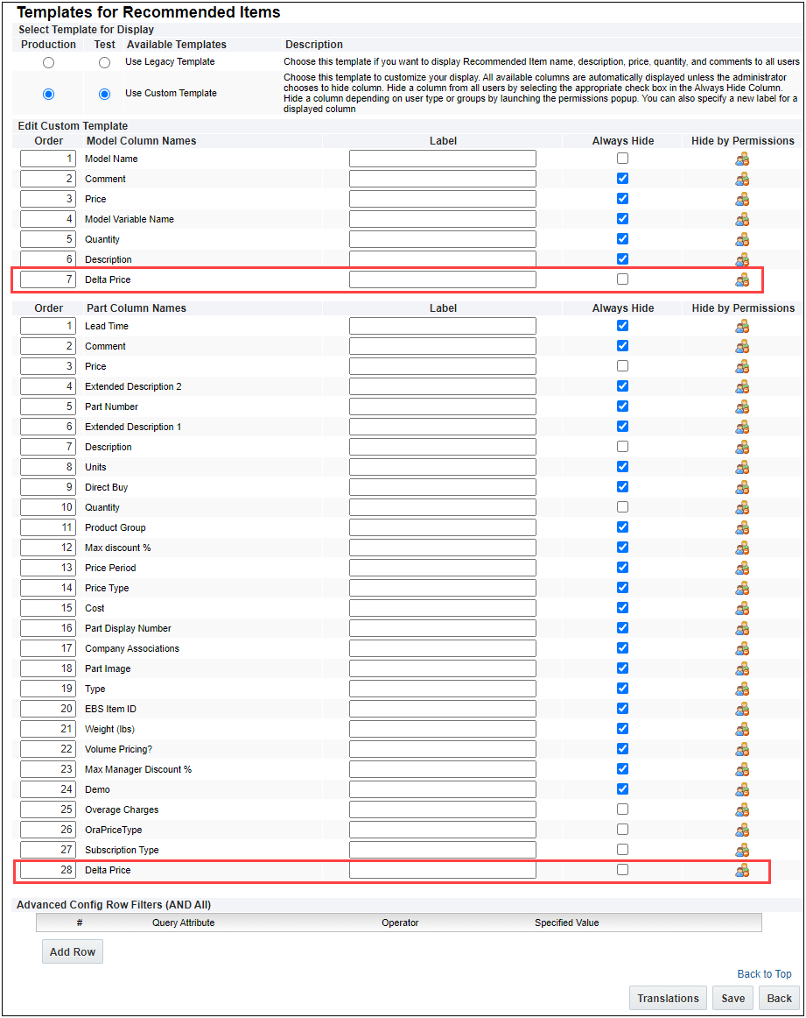Click permissions icon for Max Manager Discount %
Screen dimensions: 806x1018
[x=742, y=769]
